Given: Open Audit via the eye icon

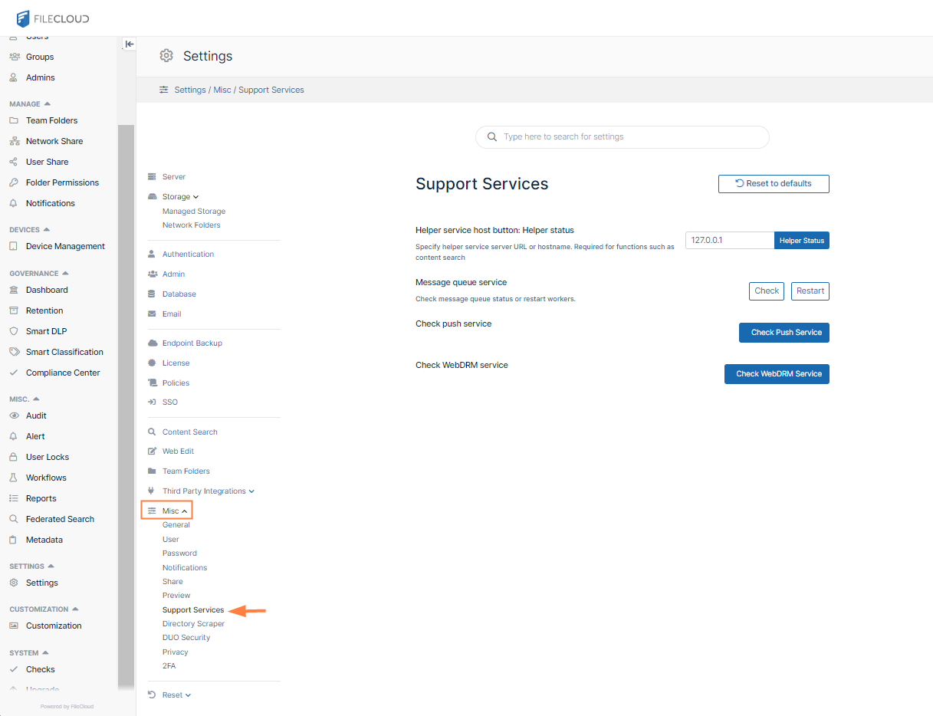Looking at the screenshot, I should coord(13,415).
